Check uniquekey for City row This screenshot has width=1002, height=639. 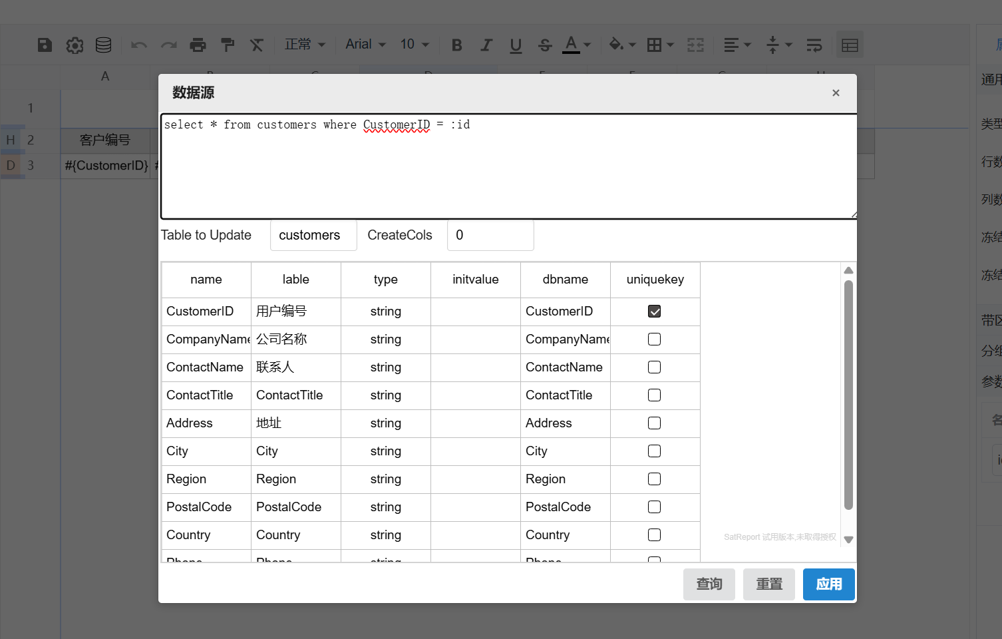click(x=655, y=451)
